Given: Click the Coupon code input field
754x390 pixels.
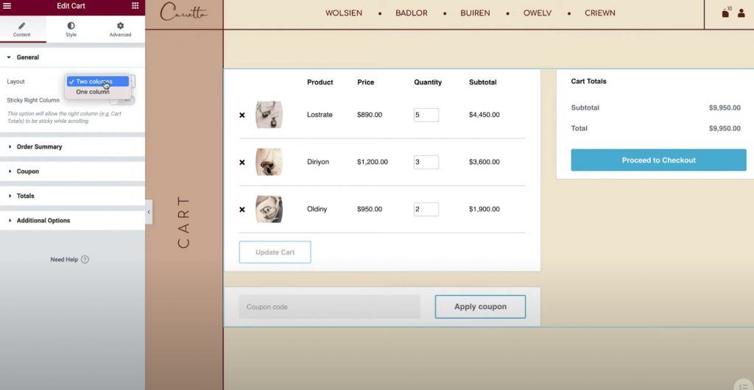Looking at the screenshot, I should [x=329, y=306].
